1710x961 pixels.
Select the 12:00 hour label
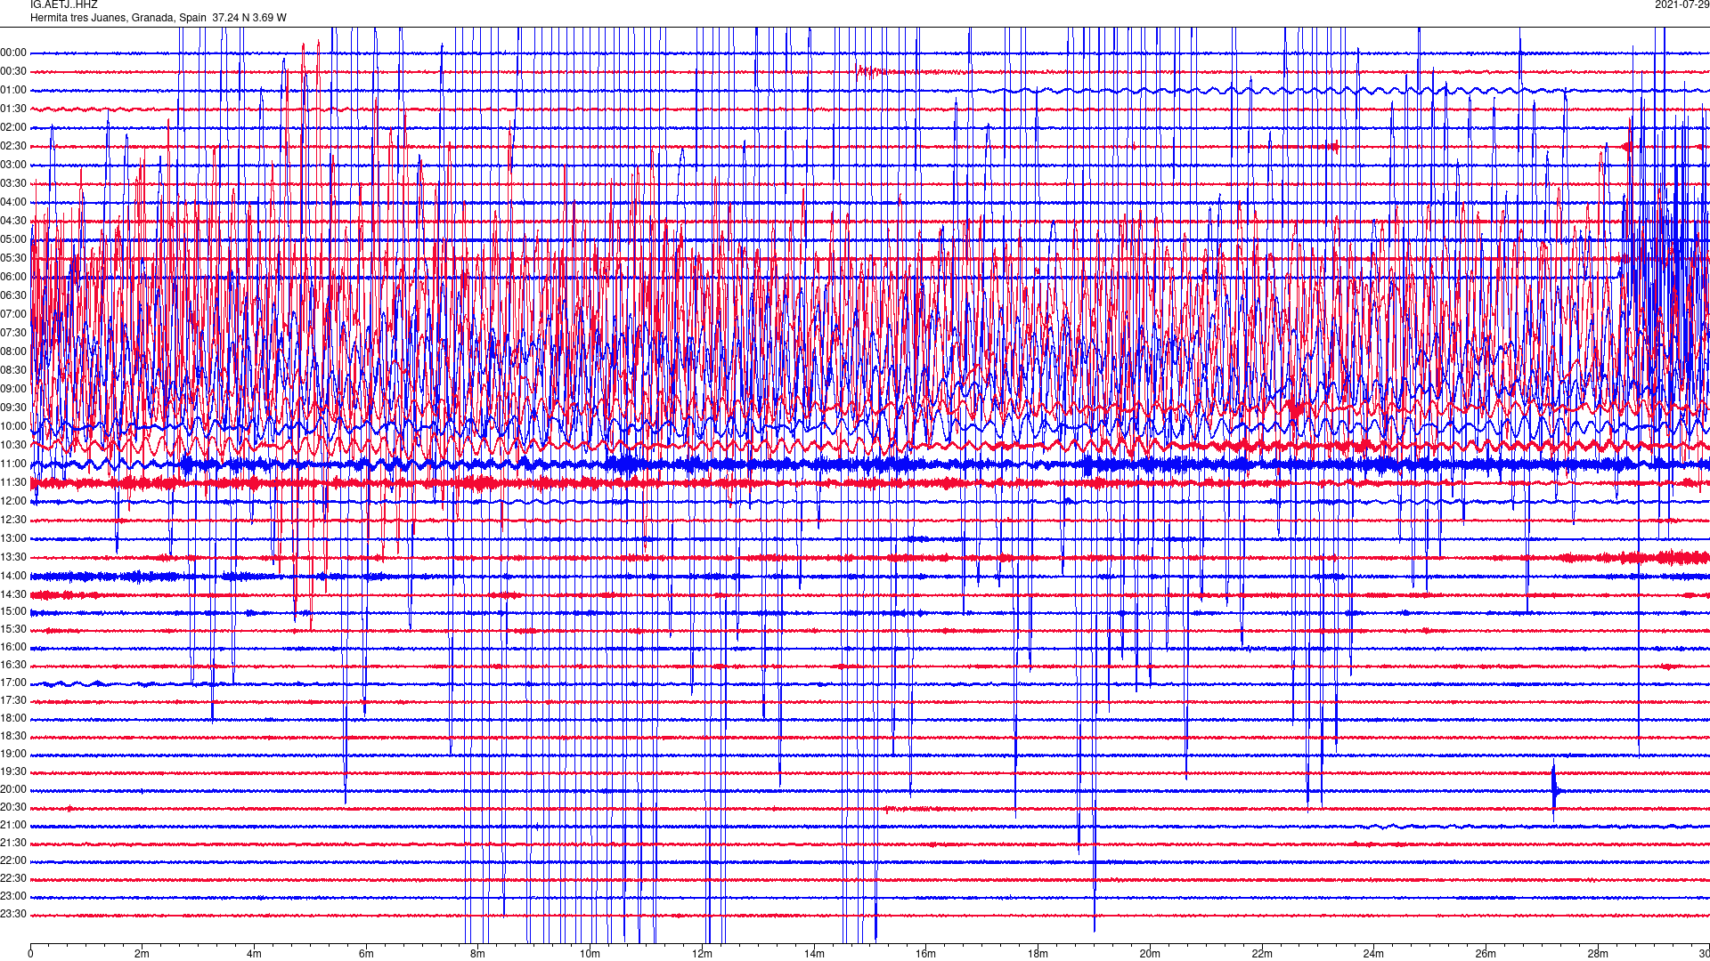pos(13,501)
